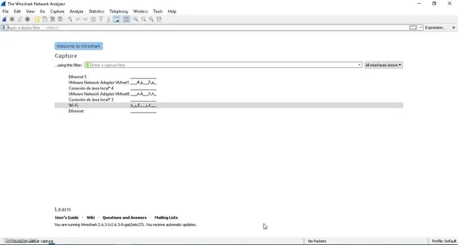Viewport: 458px width, 245px height.
Task: Click the Profile: Default status entry
Action: click(x=444, y=241)
